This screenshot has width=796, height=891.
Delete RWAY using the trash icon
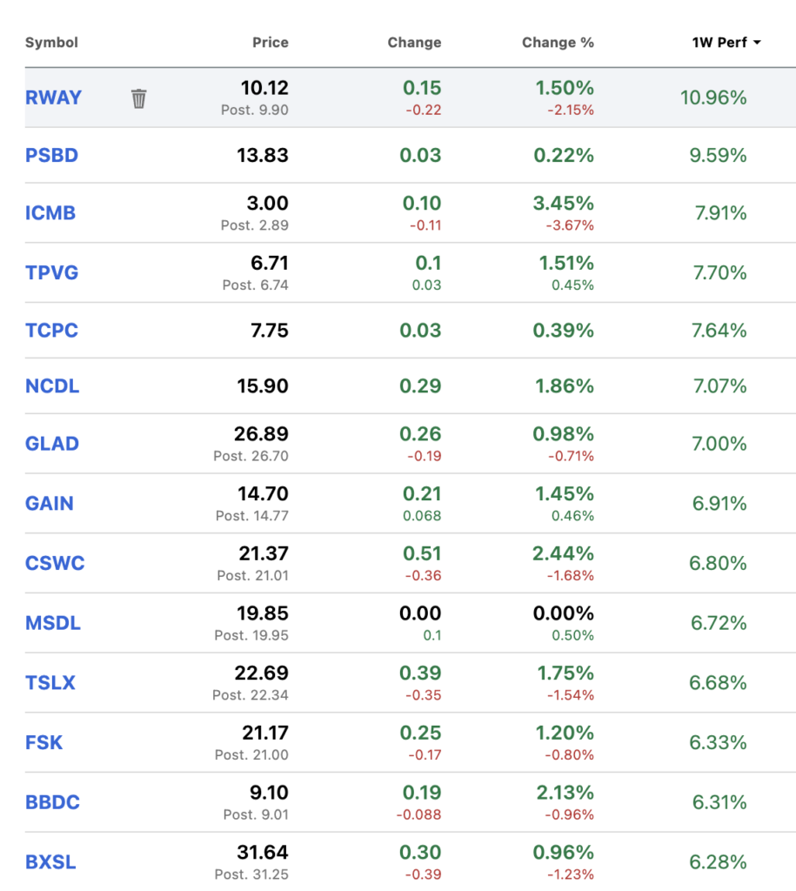pyautogui.click(x=138, y=98)
